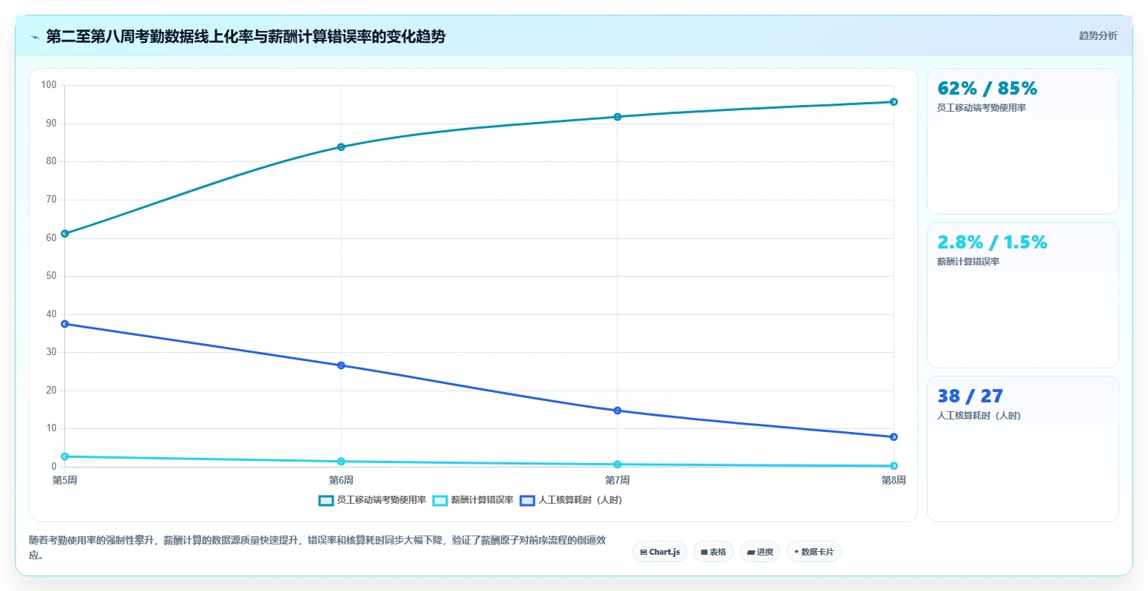The width and height of the screenshot is (1148, 591).
Task: Click the 第5周 x-axis label
Action: coord(65,481)
